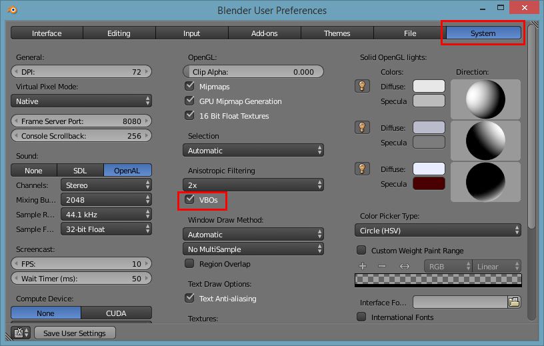The height and width of the screenshot is (346, 544).
Task: Click the preferences vertical scrollbar
Action: pos(531,127)
